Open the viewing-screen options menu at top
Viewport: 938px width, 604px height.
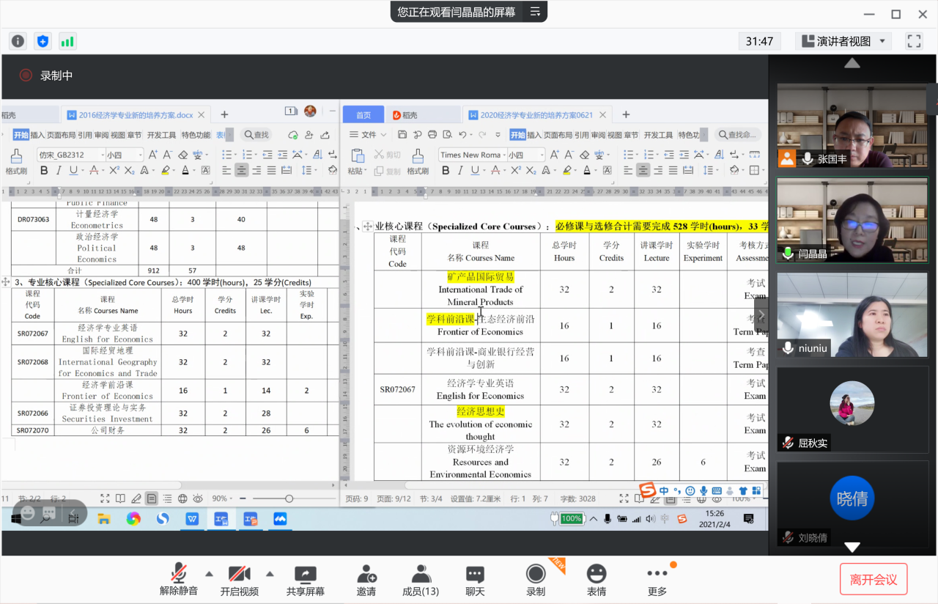point(536,12)
